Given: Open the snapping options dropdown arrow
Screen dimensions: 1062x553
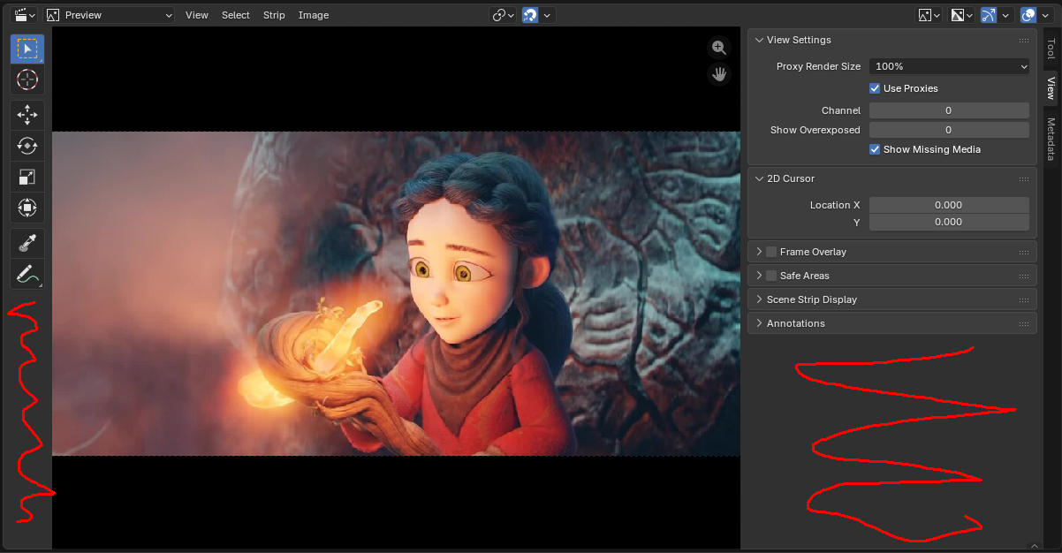Looking at the screenshot, I should (548, 15).
